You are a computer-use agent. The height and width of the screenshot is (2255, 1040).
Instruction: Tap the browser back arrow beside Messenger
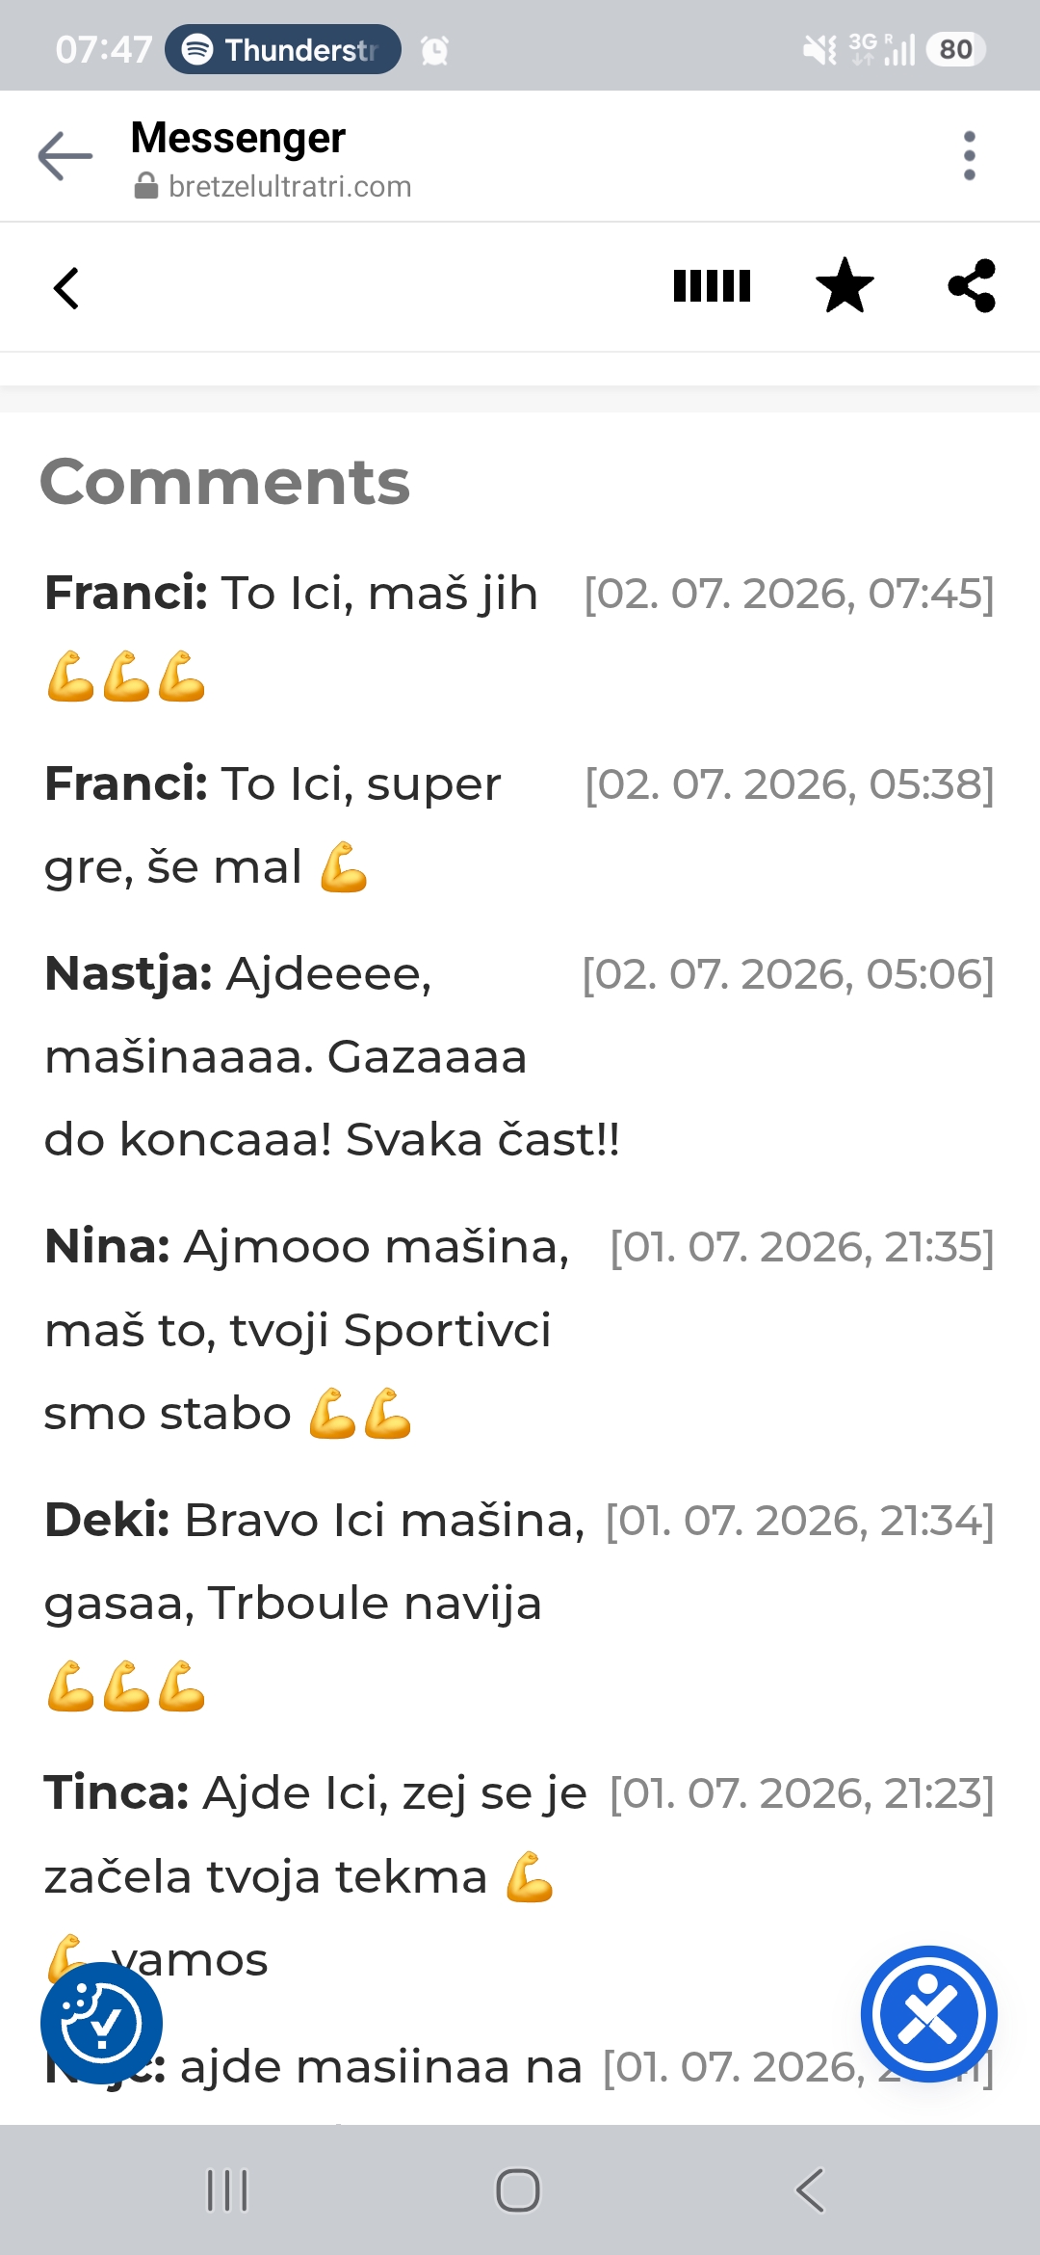point(65,156)
